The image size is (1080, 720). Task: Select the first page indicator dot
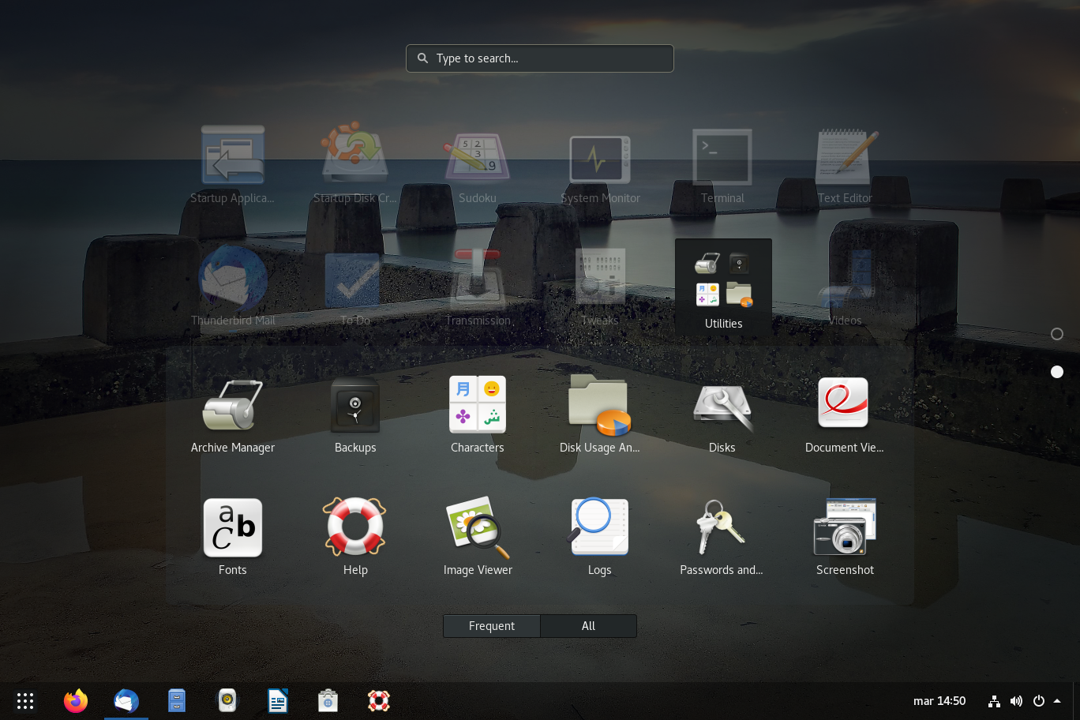[1057, 334]
